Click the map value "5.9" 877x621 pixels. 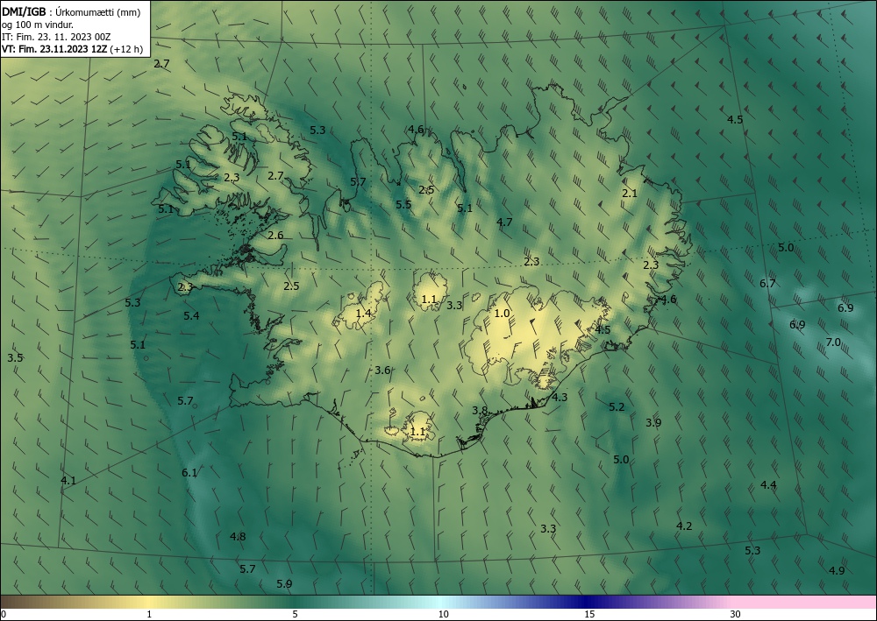284,584
